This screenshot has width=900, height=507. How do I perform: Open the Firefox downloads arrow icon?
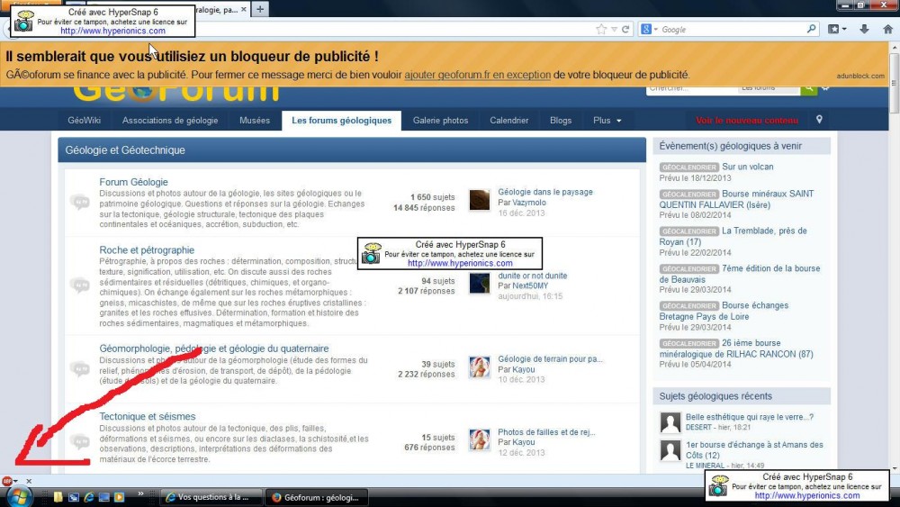(864, 29)
